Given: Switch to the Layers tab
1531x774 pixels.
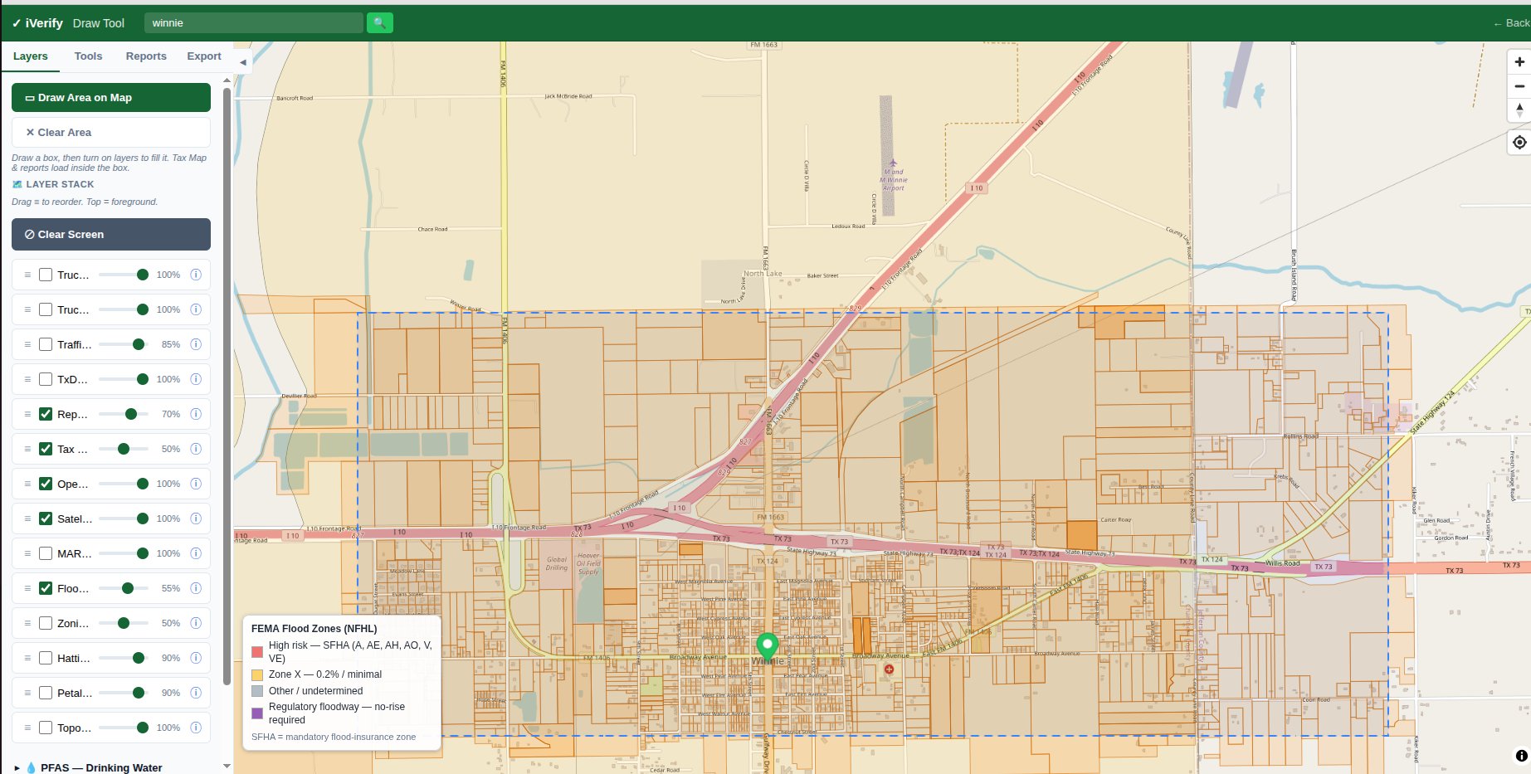Looking at the screenshot, I should click(x=31, y=56).
